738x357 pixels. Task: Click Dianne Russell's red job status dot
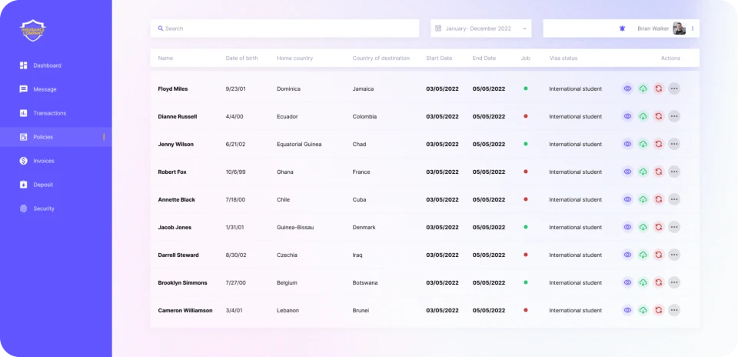(526, 116)
